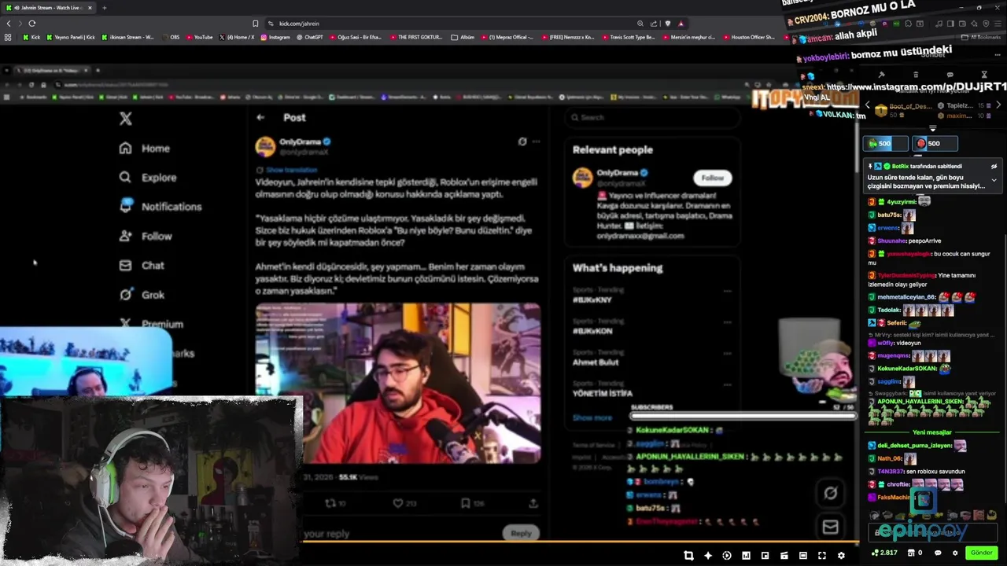Bookmark the post

tap(466, 503)
